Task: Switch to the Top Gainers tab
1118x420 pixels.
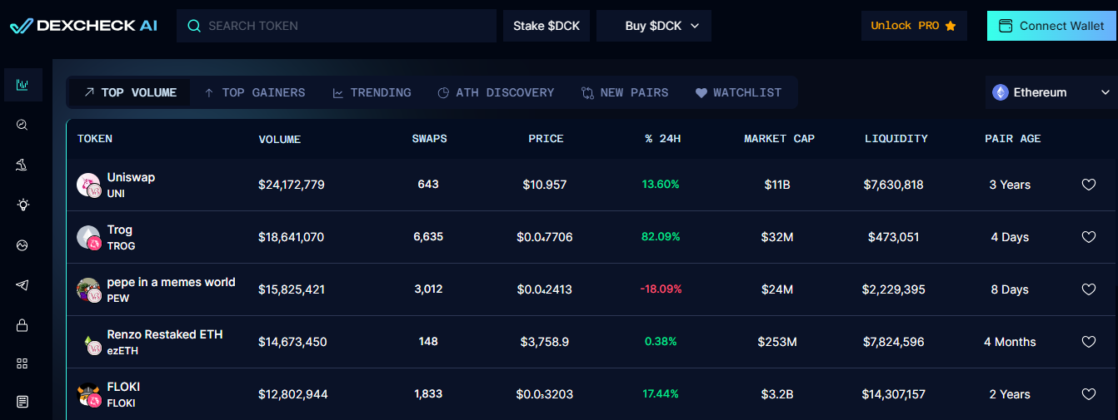Action: tap(254, 92)
